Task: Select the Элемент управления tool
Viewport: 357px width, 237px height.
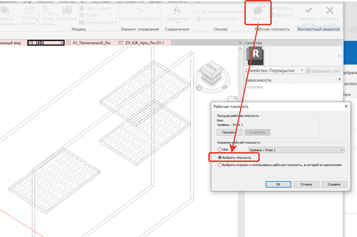Action: click(140, 14)
